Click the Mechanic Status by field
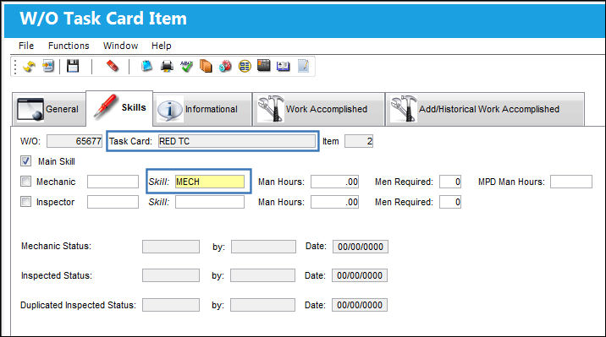 pyautogui.click(x=263, y=247)
